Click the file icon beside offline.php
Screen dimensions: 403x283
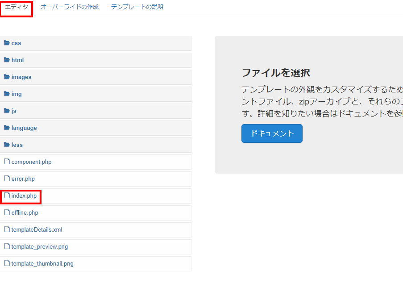[7, 212]
